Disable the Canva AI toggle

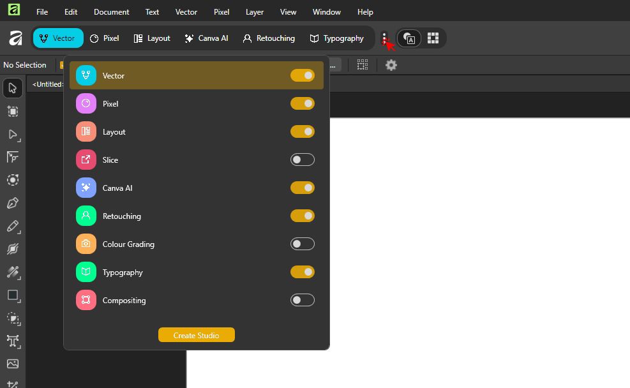303,188
